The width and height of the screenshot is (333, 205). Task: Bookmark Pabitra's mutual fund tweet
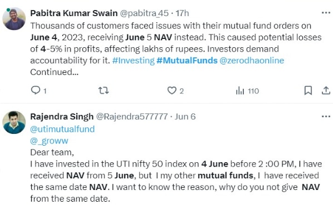point(308,91)
